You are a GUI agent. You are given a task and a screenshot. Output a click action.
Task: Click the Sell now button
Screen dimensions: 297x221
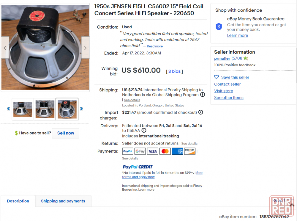66,133
